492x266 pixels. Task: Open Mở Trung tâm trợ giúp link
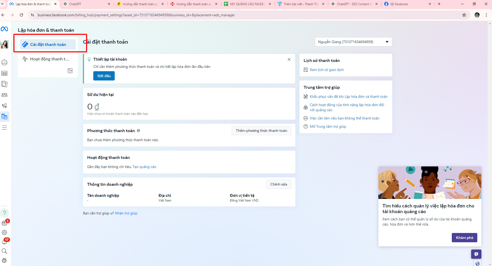pos(328,126)
